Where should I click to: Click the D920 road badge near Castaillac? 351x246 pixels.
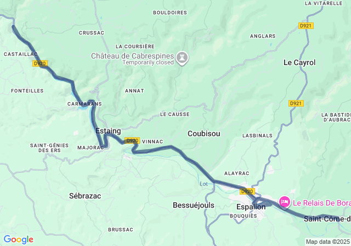[40, 63]
